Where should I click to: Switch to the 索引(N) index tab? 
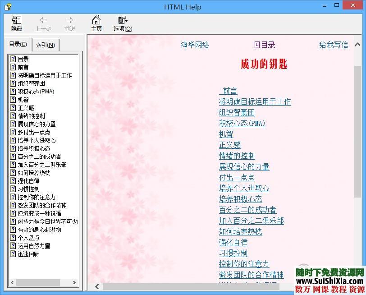[x=46, y=45]
